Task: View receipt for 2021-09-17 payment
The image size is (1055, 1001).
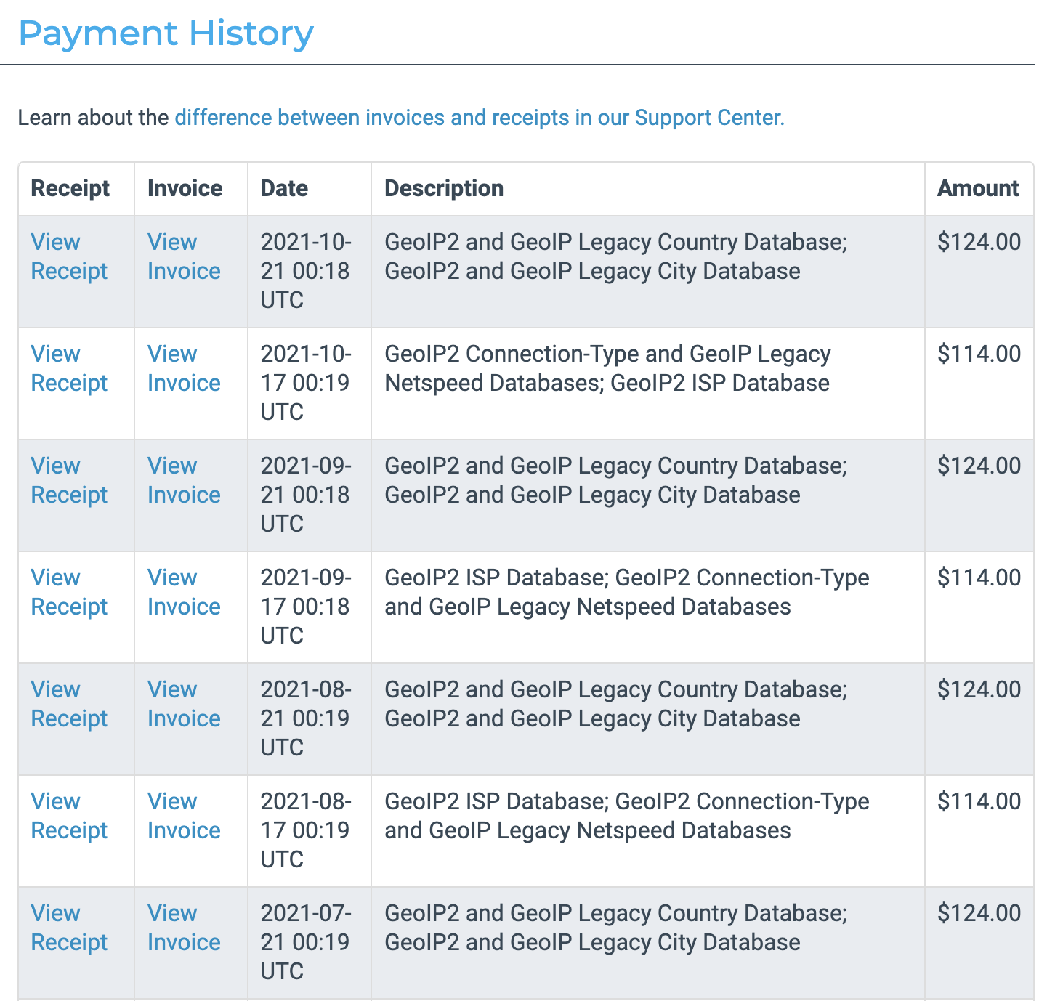Action: 69,592
